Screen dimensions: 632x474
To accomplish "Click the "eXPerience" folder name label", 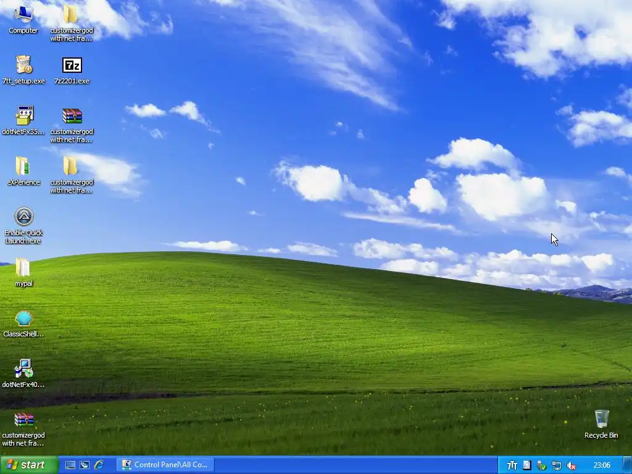I will 23,182.
